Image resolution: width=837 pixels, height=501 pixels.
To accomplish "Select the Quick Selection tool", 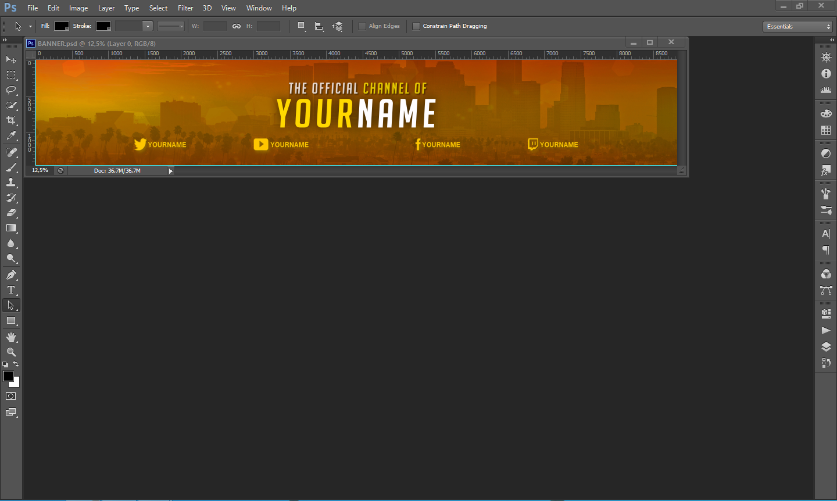I will click(11, 105).
